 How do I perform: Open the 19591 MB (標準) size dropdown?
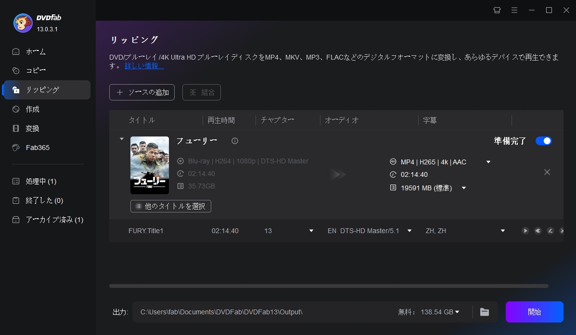[464, 188]
